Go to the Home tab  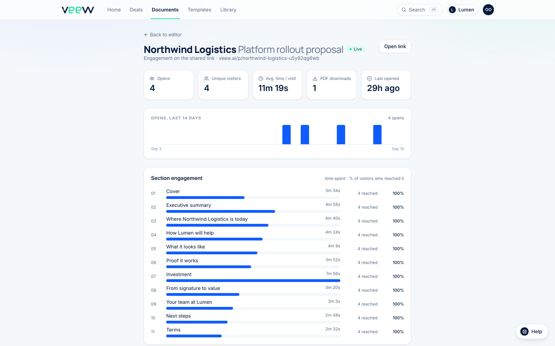pyautogui.click(x=114, y=10)
